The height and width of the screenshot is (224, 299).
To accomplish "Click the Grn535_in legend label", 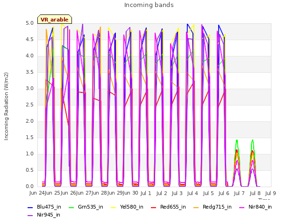I will (91, 207).
